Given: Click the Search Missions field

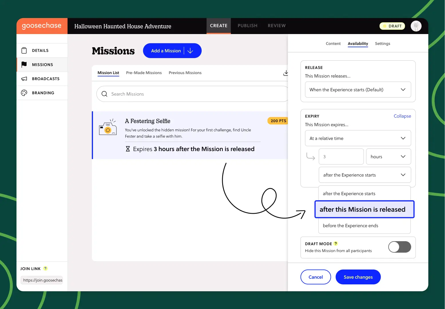Looking at the screenshot, I should pos(192,94).
